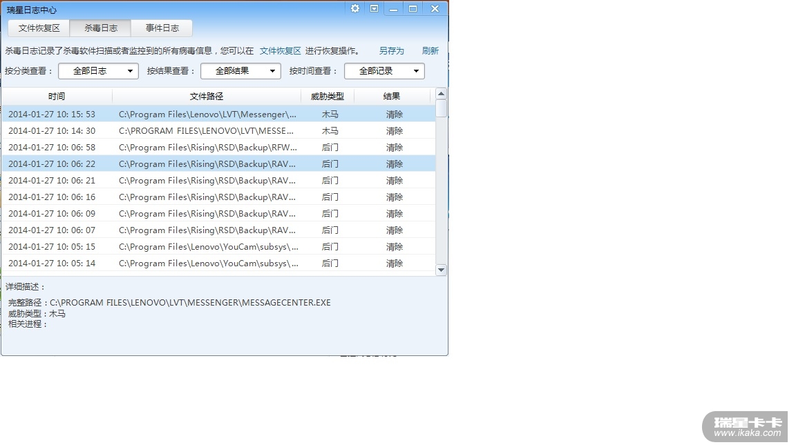Open the 全部结果 result dropdown
The image size is (796, 447).
pyautogui.click(x=240, y=71)
